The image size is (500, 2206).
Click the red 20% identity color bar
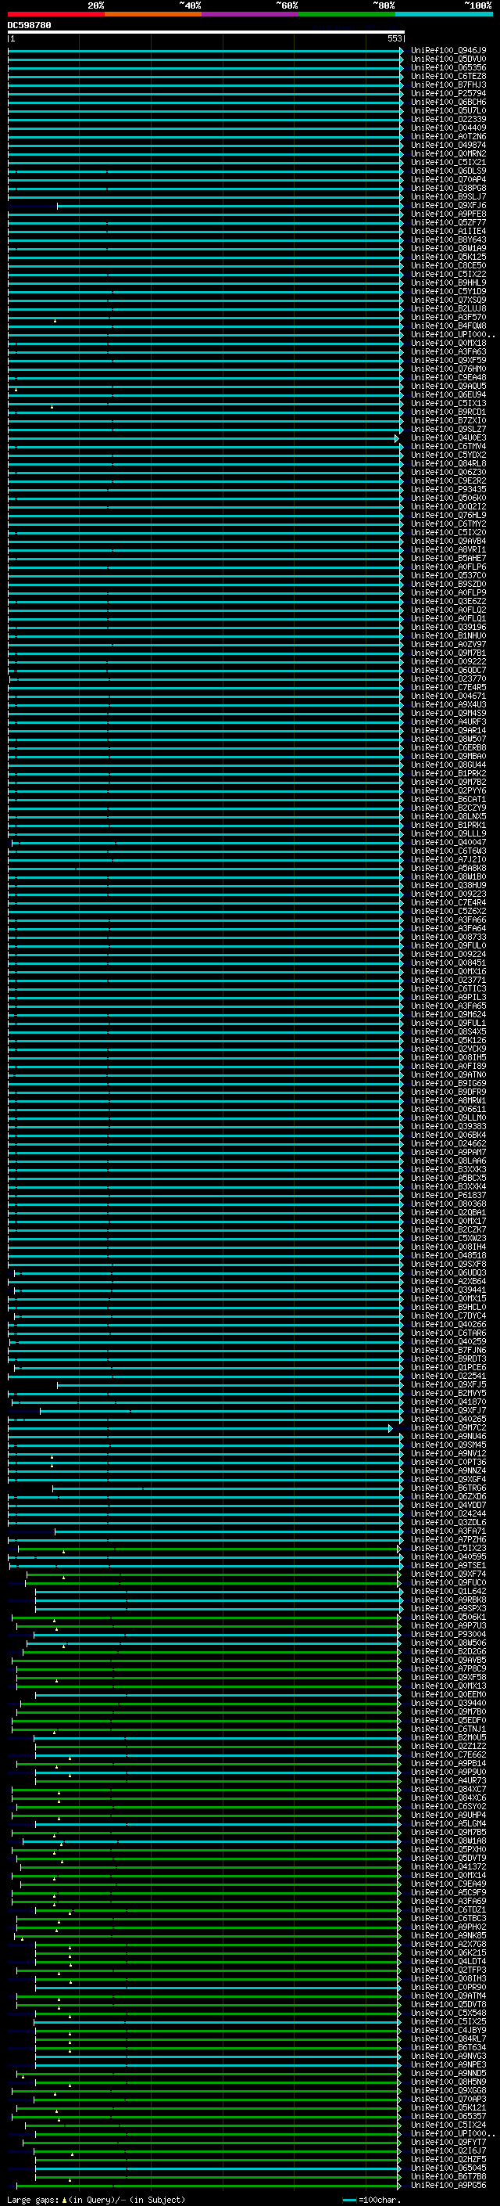pyautogui.click(x=55, y=14)
